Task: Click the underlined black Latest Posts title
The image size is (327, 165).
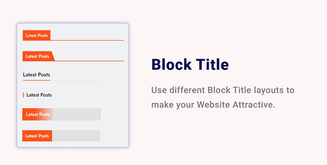Action: pyautogui.click(x=36, y=75)
